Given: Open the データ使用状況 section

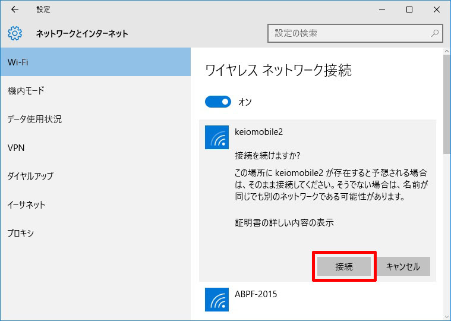Looking at the screenshot, I should (x=96, y=119).
